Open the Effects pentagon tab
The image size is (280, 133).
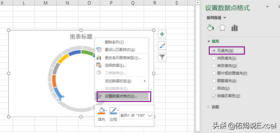coord(222,28)
